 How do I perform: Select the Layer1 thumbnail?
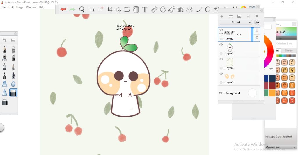point(230,47)
